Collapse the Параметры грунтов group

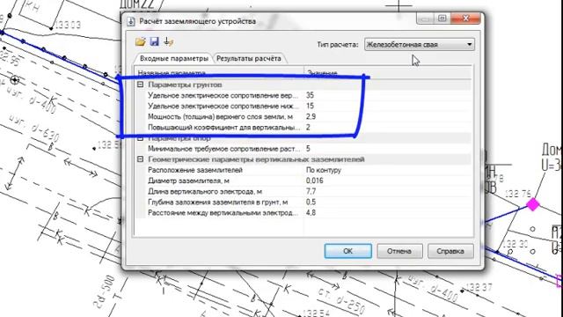tap(141, 85)
